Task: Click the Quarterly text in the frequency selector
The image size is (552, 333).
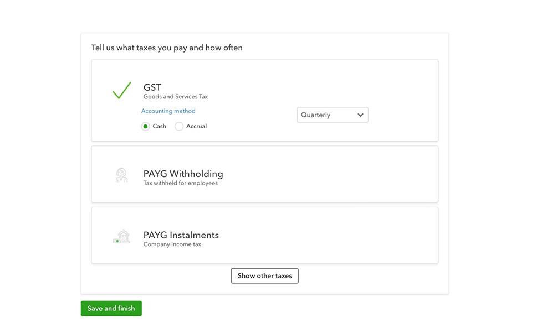Action: [x=315, y=115]
